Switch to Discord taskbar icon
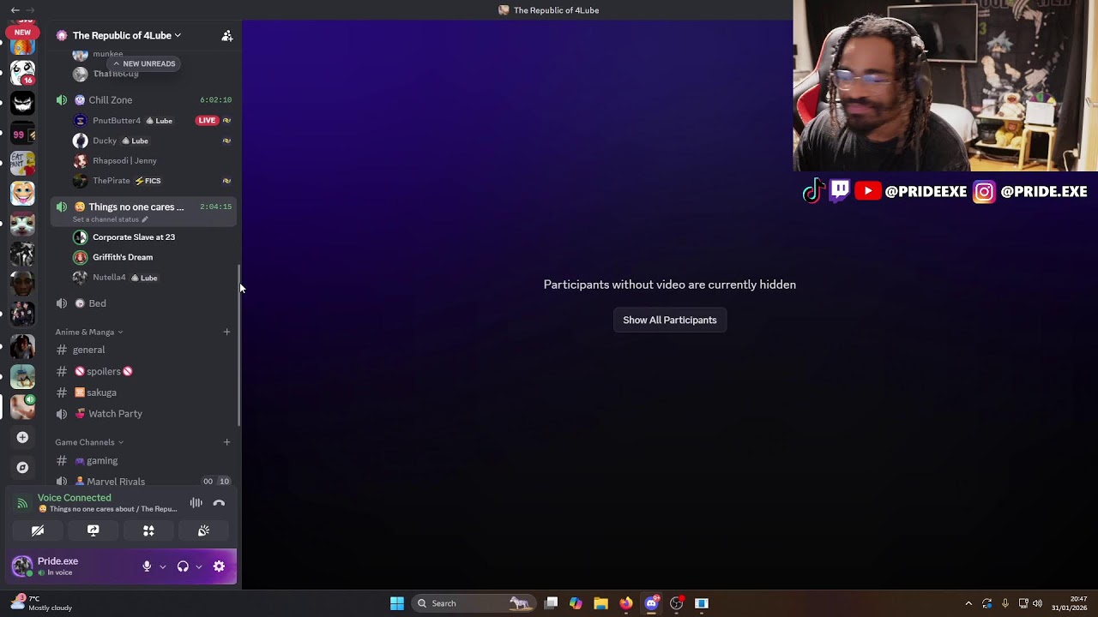This screenshot has height=617, width=1098. [x=651, y=603]
